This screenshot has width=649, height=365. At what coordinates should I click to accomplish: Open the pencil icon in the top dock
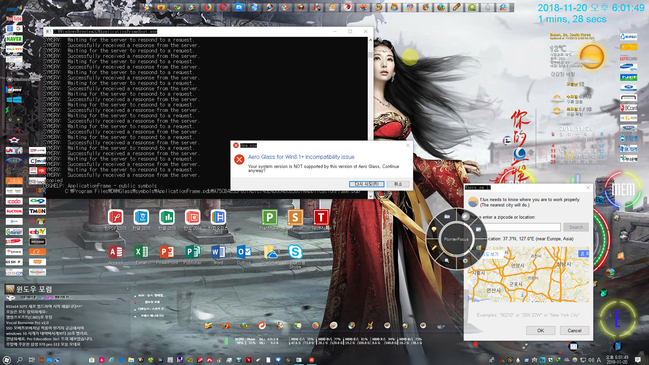456,7
